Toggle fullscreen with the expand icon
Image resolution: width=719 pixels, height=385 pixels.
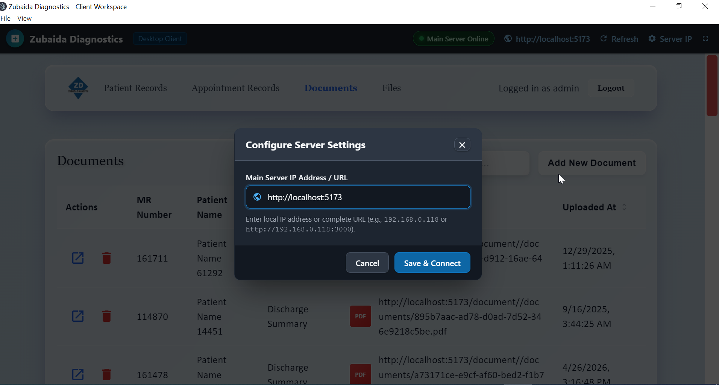point(705,39)
